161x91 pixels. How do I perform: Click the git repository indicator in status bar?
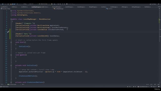(143, 87)
